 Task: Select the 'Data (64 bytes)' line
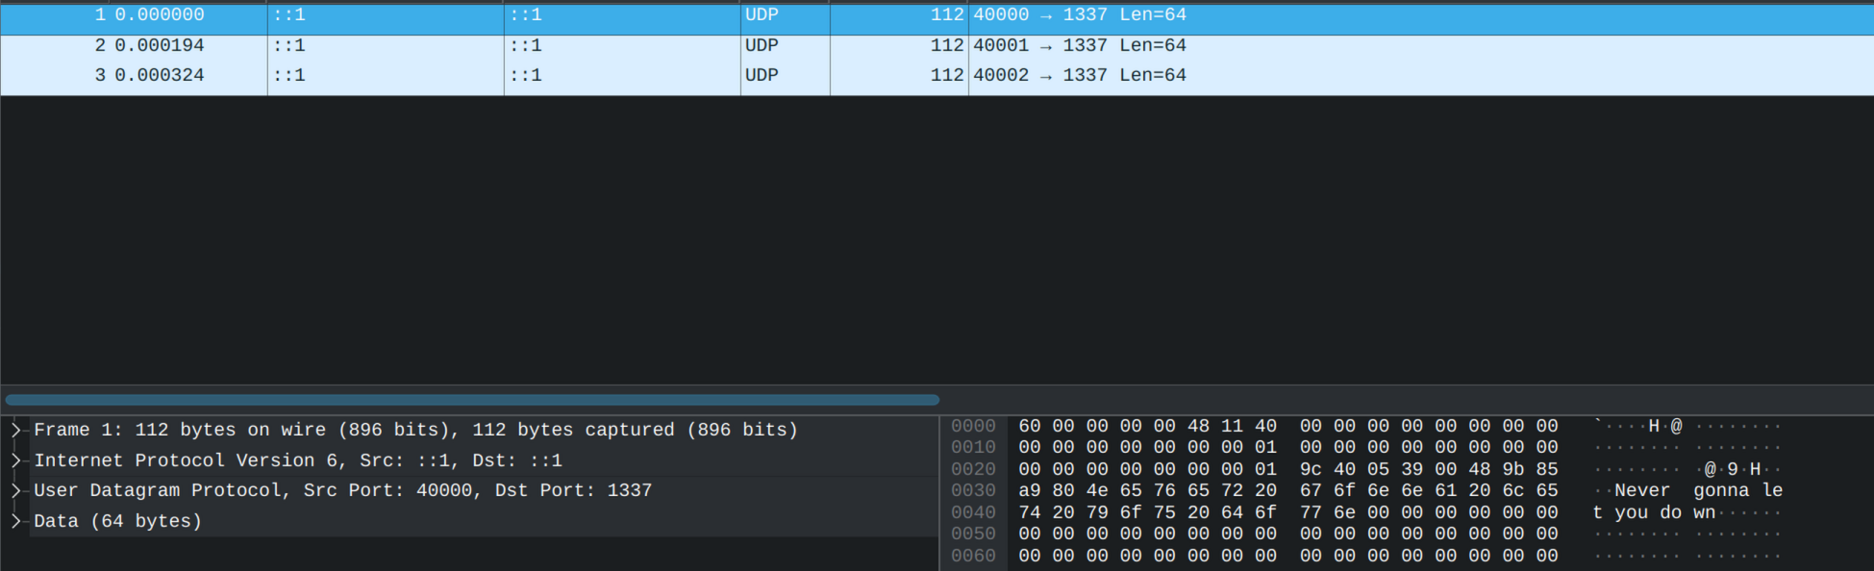click(x=117, y=521)
